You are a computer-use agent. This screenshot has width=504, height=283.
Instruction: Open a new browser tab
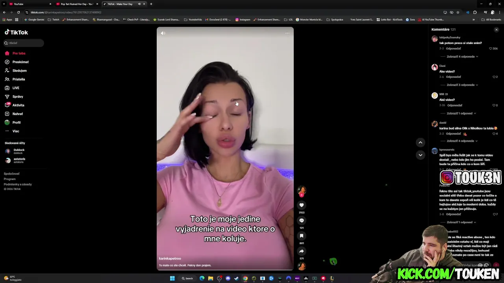(151, 4)
